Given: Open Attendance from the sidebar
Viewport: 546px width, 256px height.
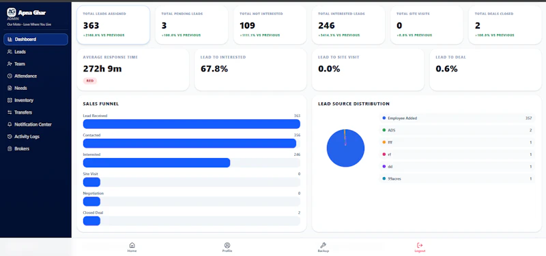Looking at the screenshot, I should [35, 76].
